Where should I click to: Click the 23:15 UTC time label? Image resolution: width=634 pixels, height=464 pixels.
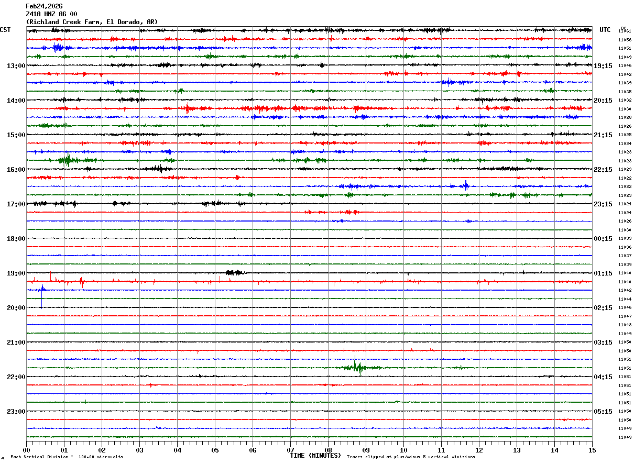tap(603, 204)
